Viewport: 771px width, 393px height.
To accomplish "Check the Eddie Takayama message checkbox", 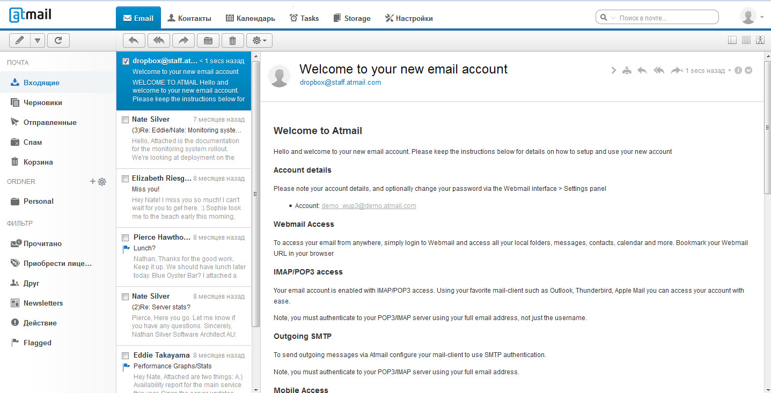I will click(x=125, y=355).
